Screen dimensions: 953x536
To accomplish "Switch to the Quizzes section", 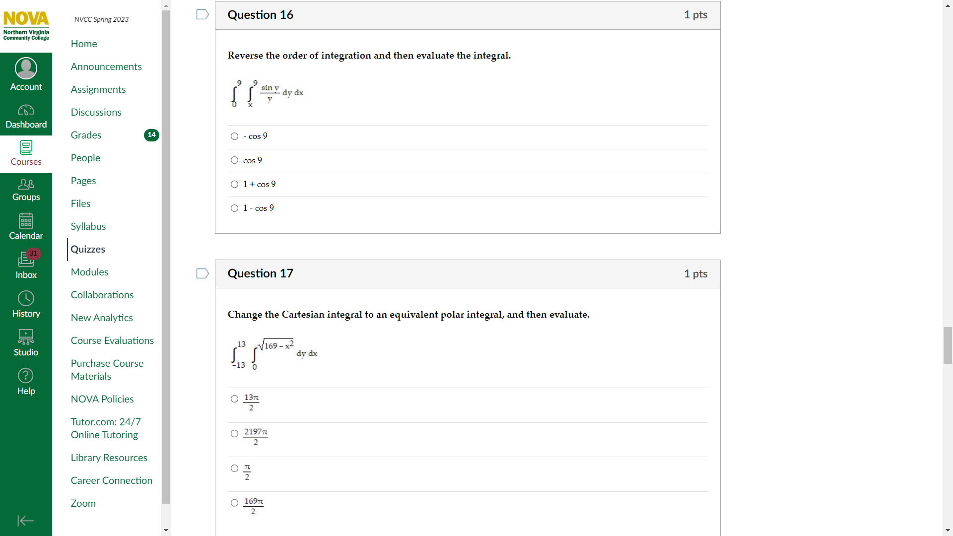I will (88, 249).
